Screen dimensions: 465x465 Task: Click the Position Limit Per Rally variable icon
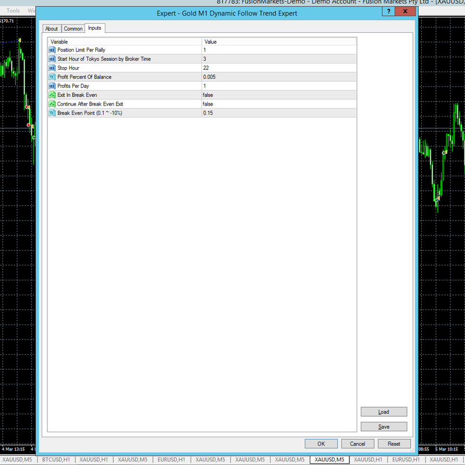[52, 50]
